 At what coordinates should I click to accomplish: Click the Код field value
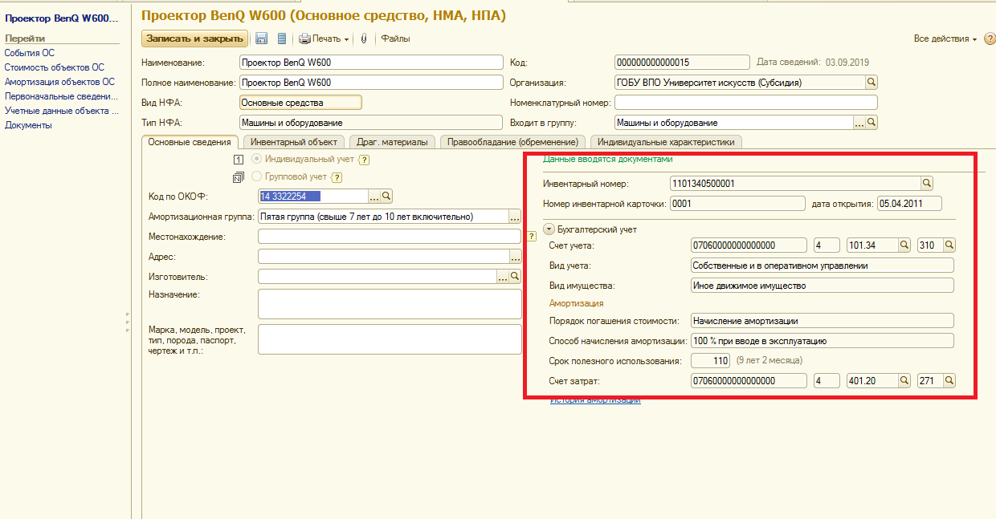coord(683,62)
